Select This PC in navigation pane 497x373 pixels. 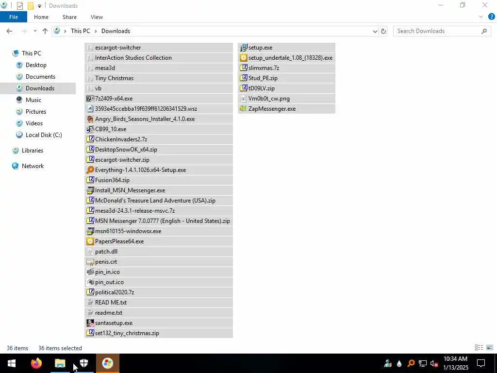(32, 53)
